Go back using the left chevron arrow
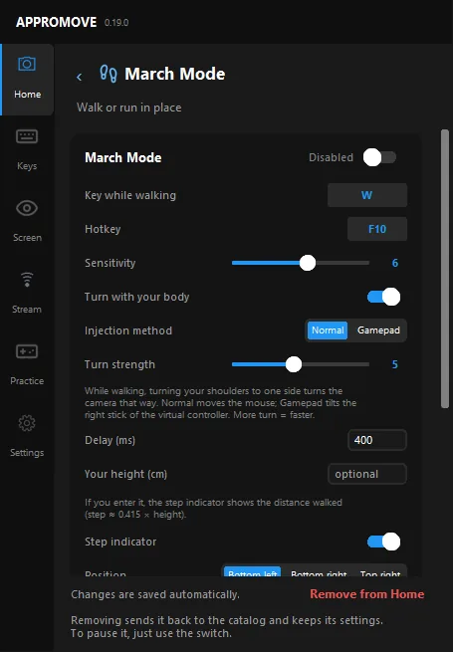Viewport: 453px width, 652px height. (79, 77)
